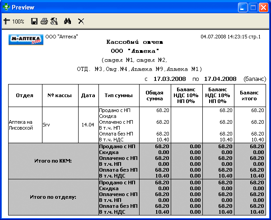Click the 'Баланс НДС 18% НП 0%' header
271x220 pixels.
pyautogui.click(x=218, y=95)
